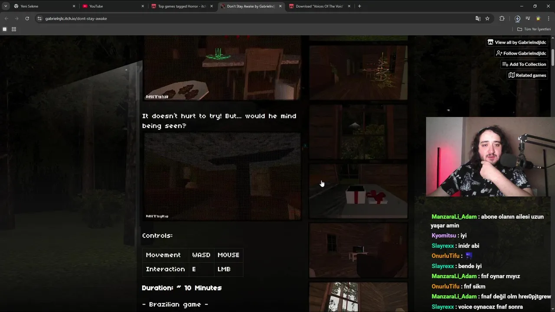This screenshot has width=555, height=312.
Task: Open the Chrome profile avatar
Action: 538,19
